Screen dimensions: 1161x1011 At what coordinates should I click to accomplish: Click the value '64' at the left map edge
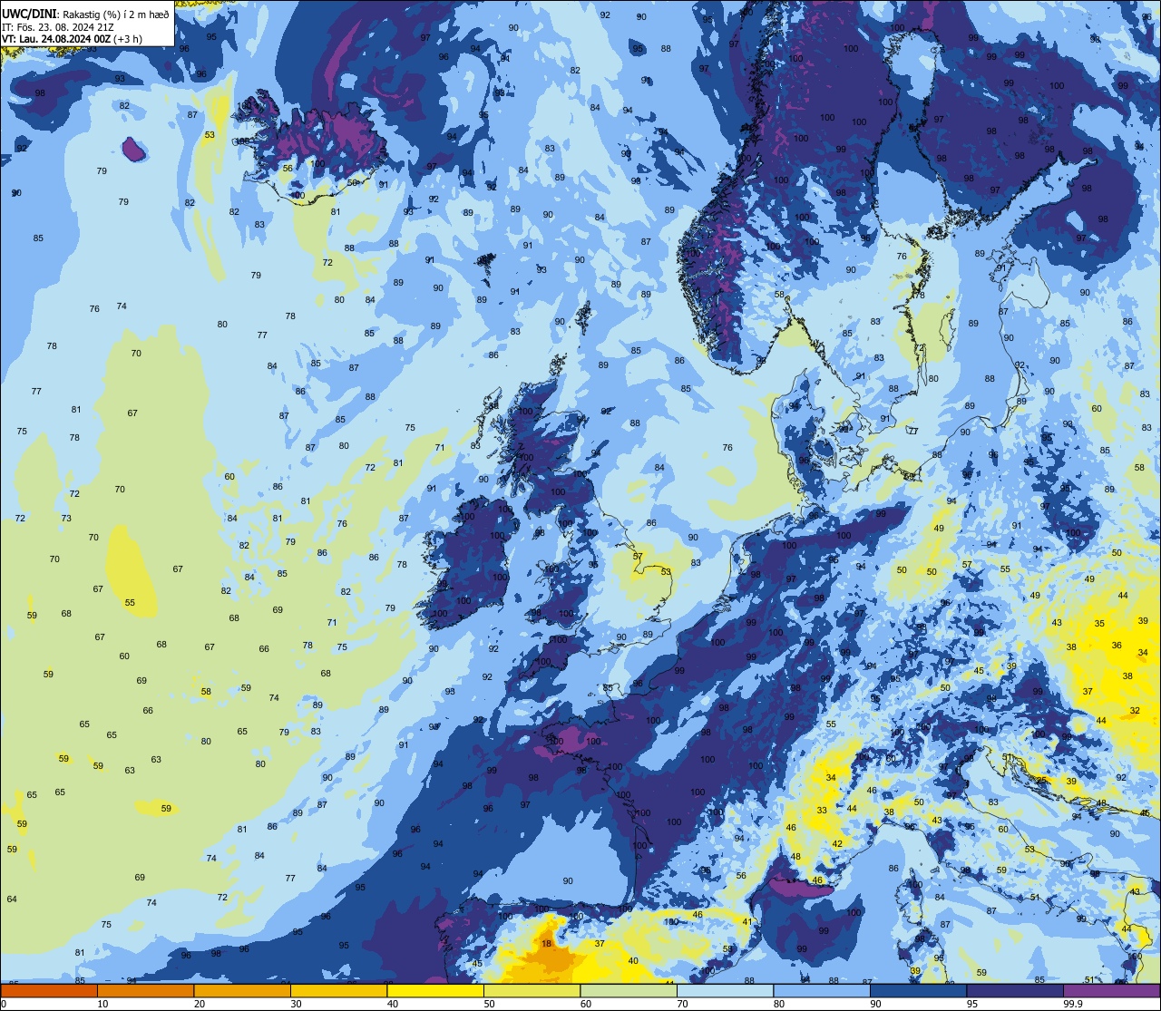(12, 899)
